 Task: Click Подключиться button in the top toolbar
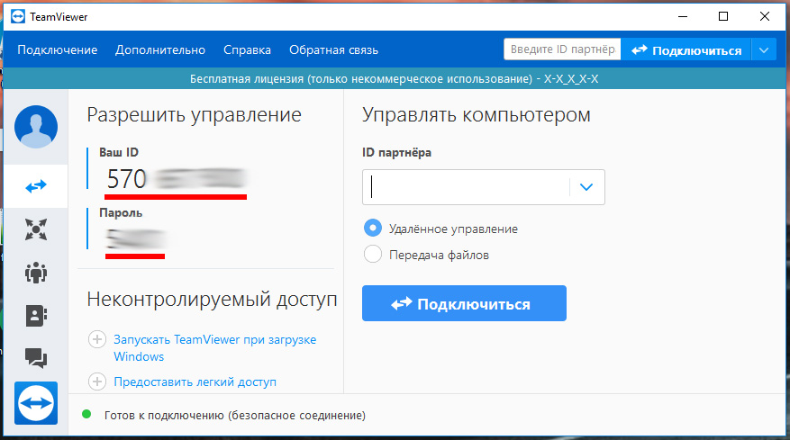pos(686,49)
